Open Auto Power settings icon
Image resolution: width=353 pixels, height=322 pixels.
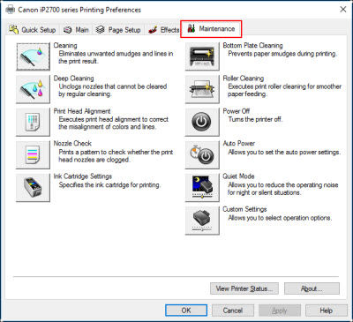coord(202,154)
